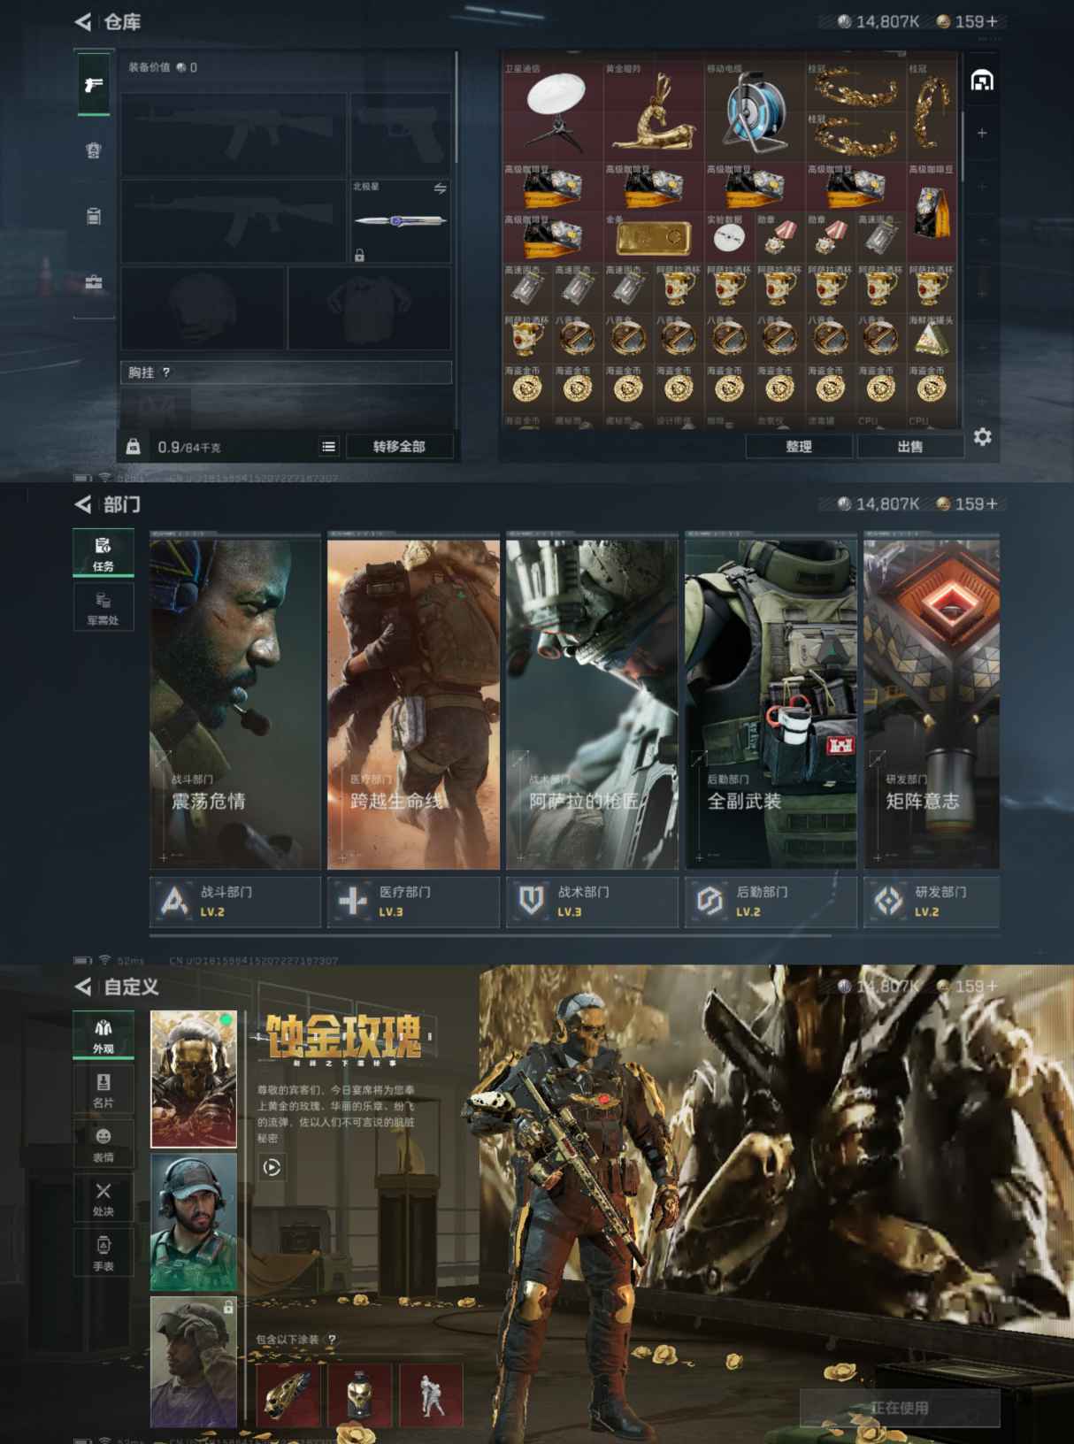Click the empty body armor shirt slot
This screenshot has width=1074, height=1444.
[370, 308]
